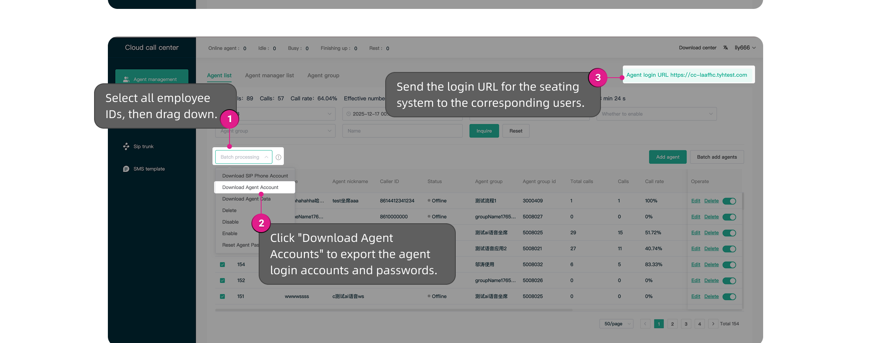Click the previous page arrow icon

pyautogui.click(x=645, y=324)
